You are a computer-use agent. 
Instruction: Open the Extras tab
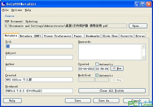click(140, 36)
